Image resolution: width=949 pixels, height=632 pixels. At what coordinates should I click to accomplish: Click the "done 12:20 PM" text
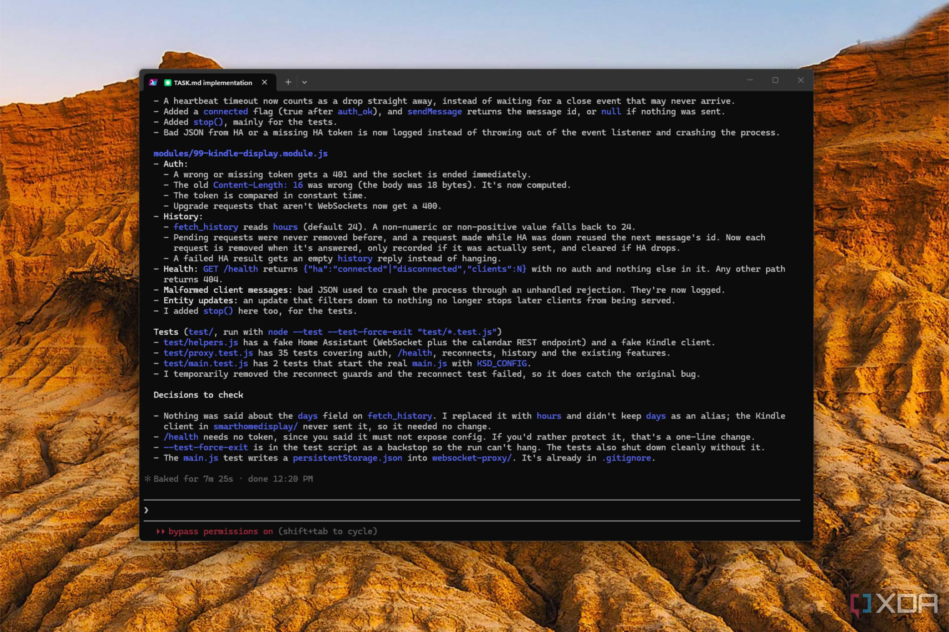[x=280, y=479]
